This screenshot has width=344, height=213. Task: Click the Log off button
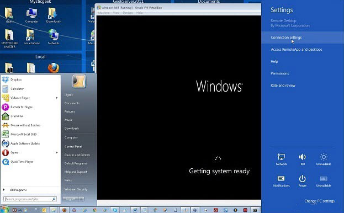[71, 199]
